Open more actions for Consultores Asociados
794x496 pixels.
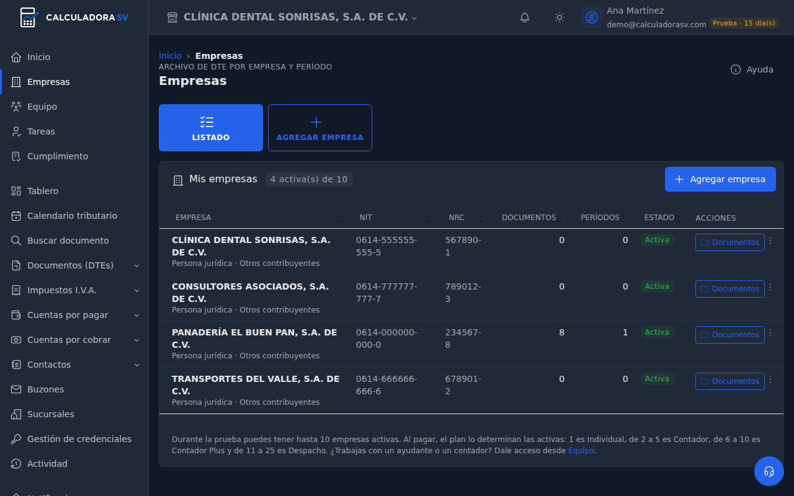[x=770, y=288]
